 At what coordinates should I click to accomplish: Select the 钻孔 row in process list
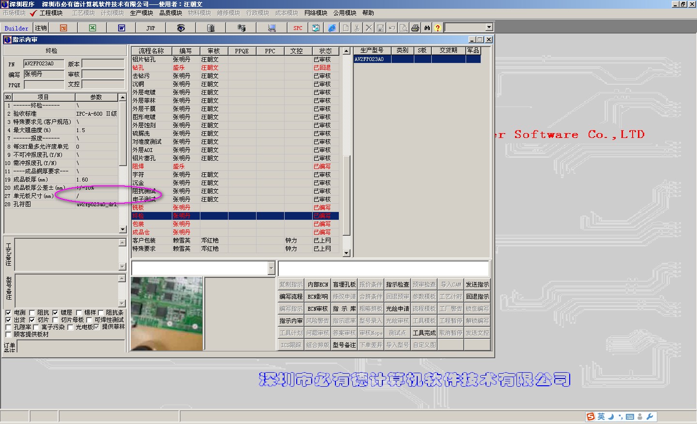pos(235,68)
